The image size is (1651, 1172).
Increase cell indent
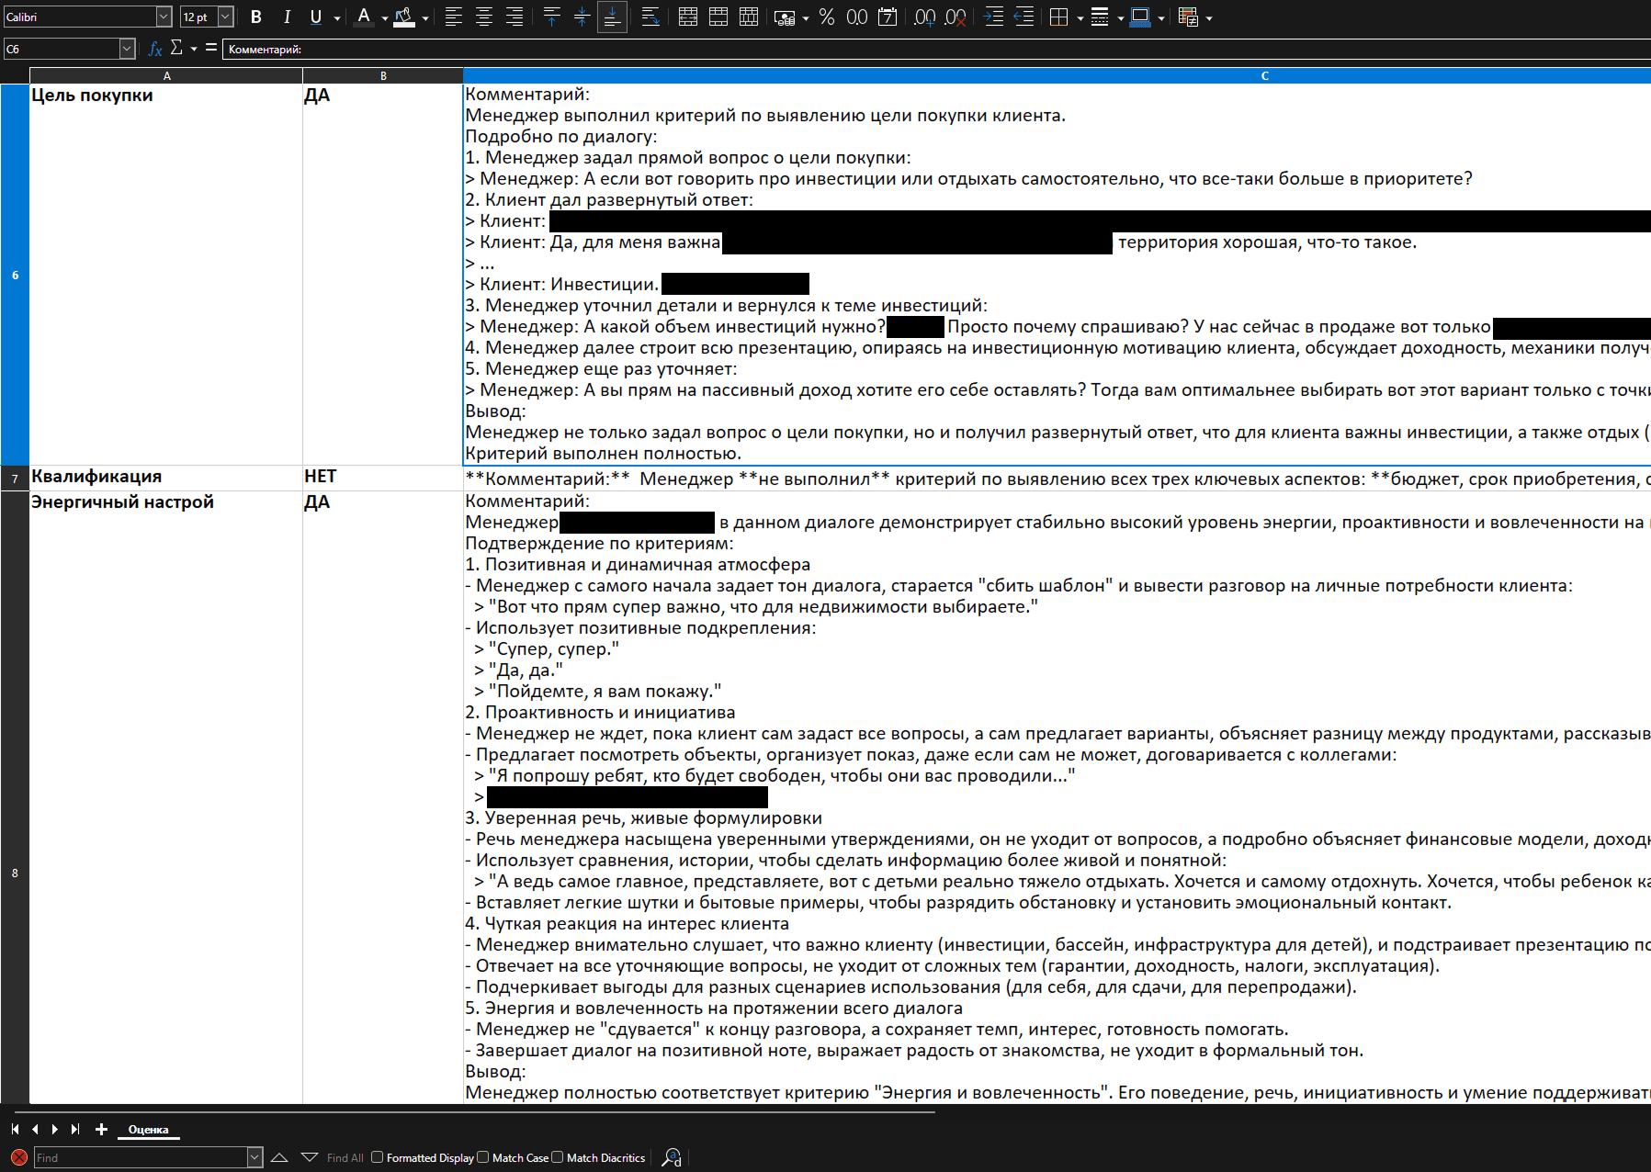[x=993, y=17]
